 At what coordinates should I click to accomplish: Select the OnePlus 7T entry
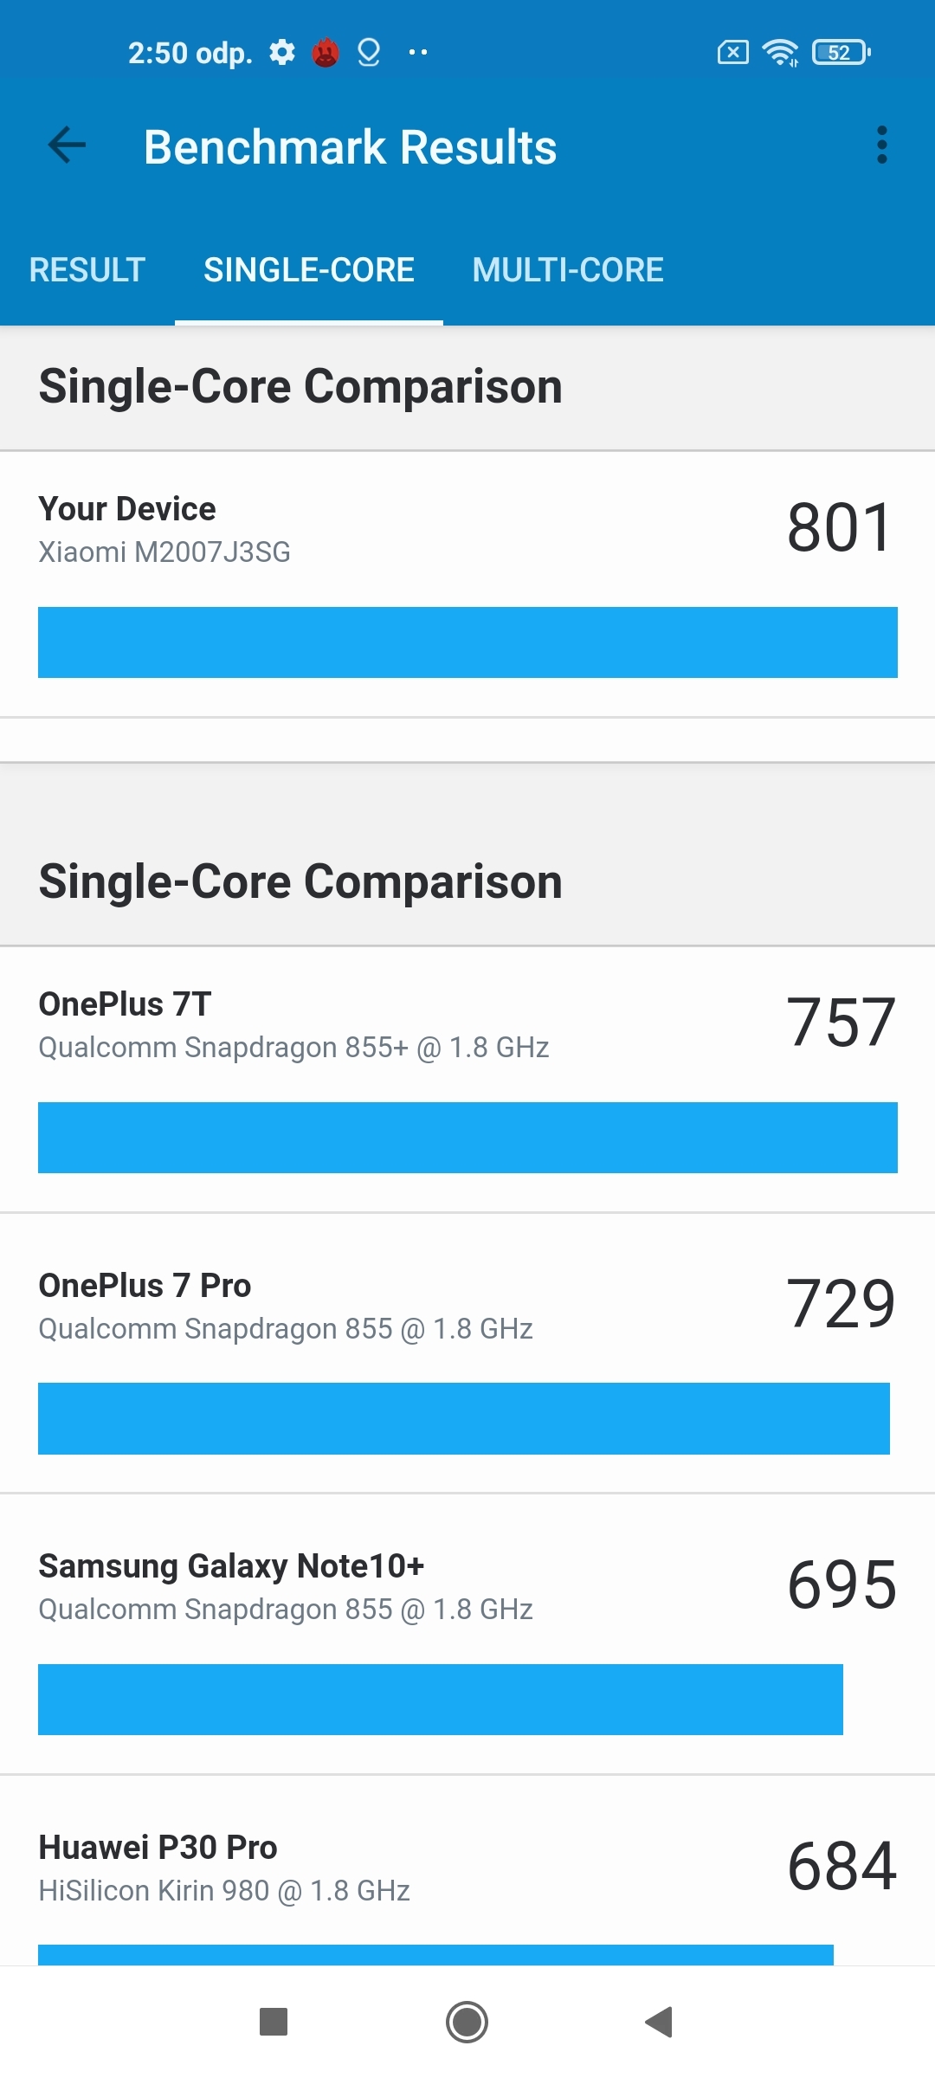467,1080
